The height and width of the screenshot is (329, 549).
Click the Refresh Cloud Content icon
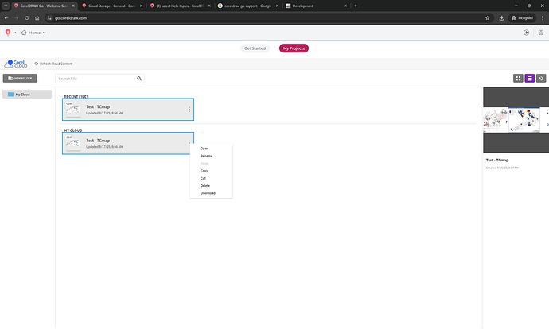36,64
